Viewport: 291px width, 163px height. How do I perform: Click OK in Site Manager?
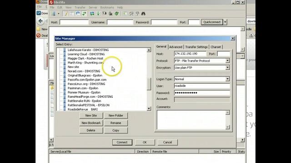145,142
